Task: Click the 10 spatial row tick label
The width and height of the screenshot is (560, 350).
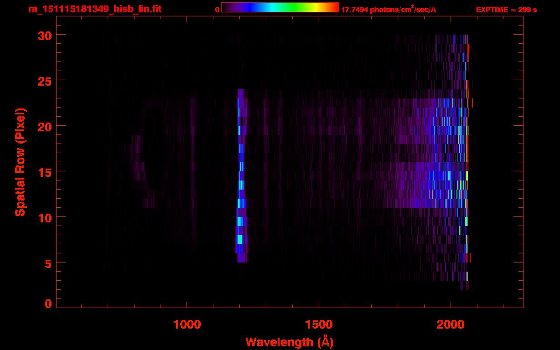Action: 45,217
